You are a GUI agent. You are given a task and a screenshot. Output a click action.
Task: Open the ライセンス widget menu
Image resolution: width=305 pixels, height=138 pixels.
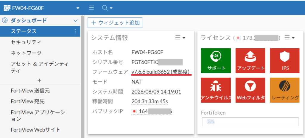290,38
